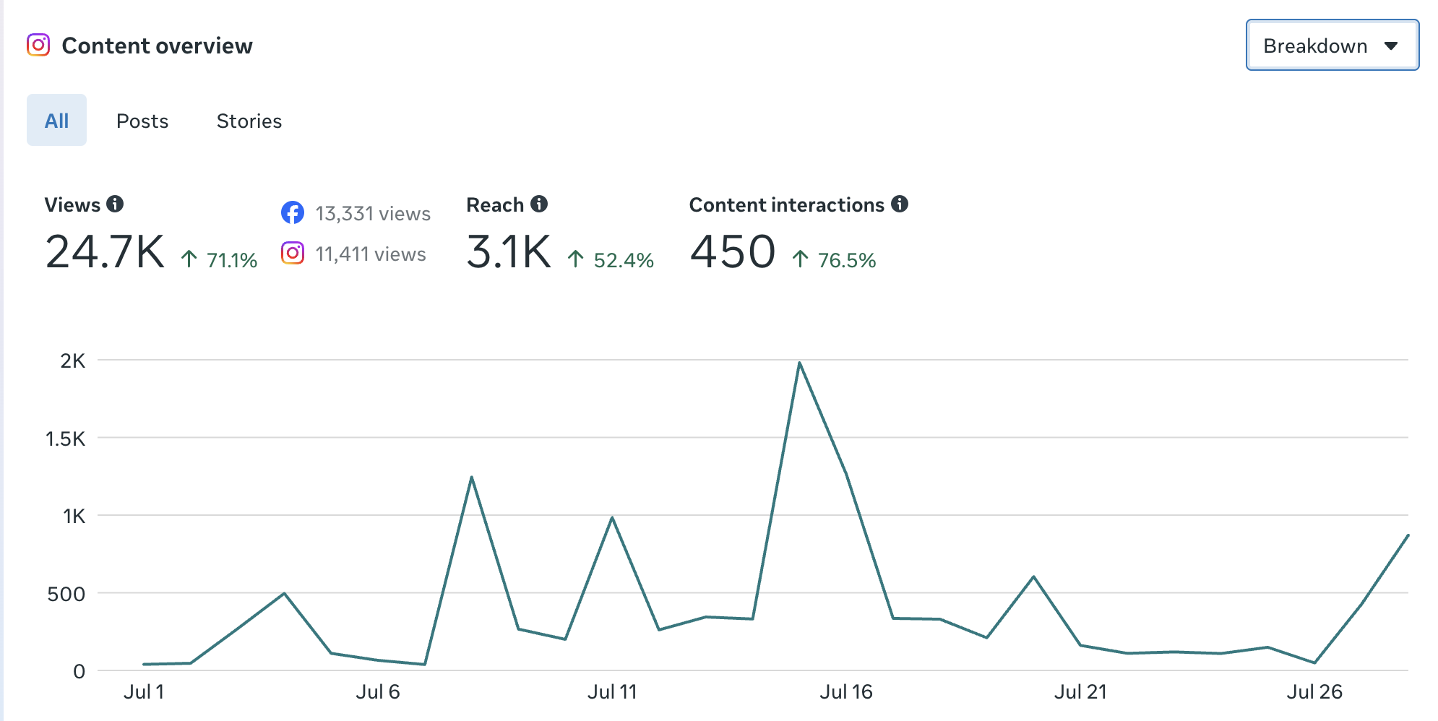Image resolution: width=1438 pixels, height=721 pixels.
Task: Click the Content overview heading
Action: pos(158,46)
